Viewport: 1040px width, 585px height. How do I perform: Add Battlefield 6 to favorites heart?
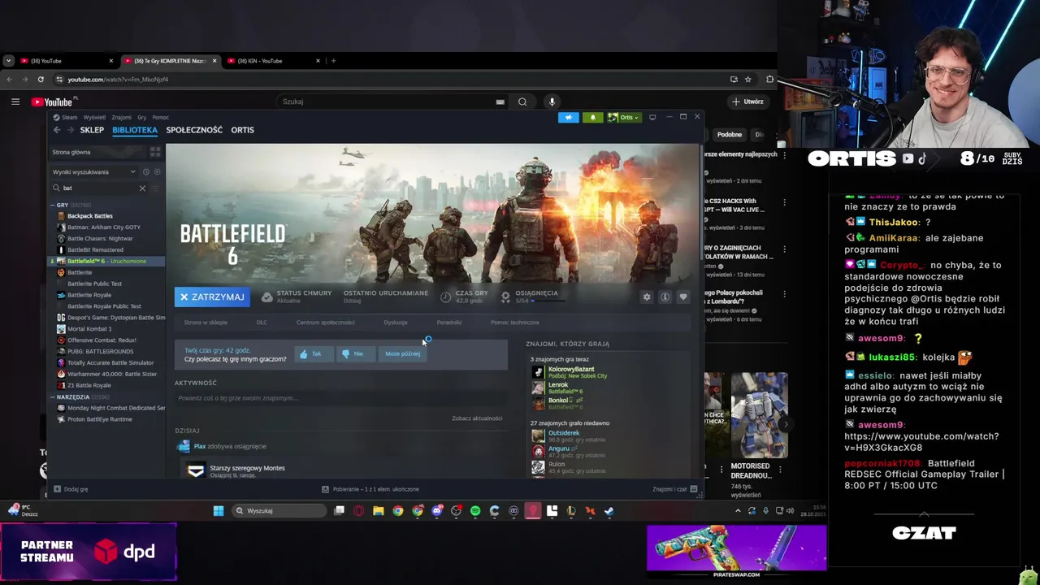(x=682, y=297)
